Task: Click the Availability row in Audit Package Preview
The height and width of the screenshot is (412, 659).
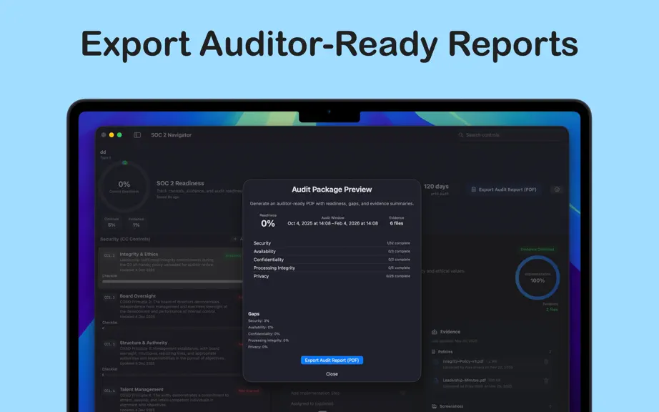Action: tap(332, 251)
